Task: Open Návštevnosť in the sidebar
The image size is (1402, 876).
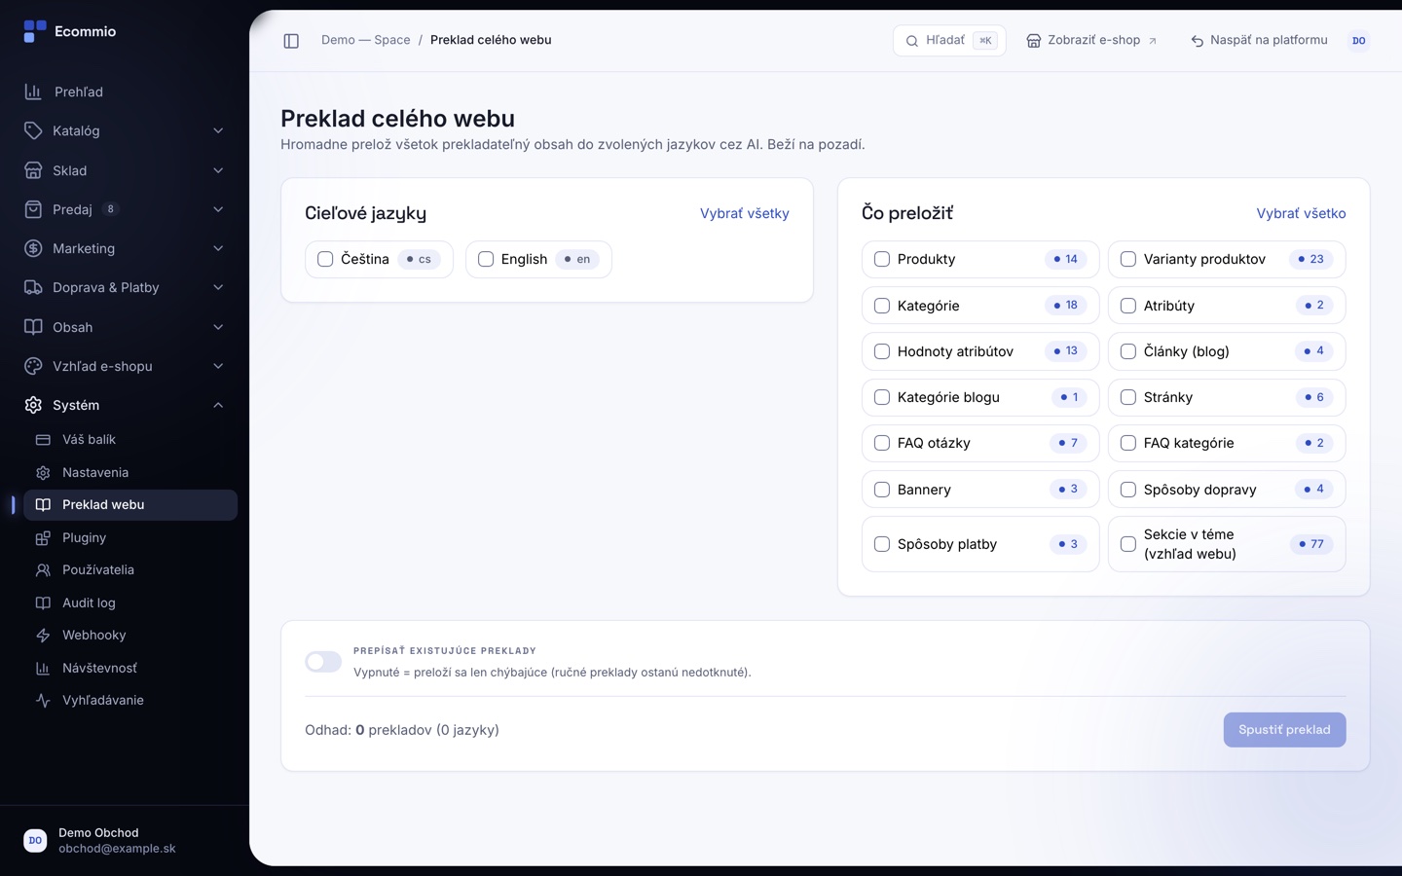Action: 130,669
